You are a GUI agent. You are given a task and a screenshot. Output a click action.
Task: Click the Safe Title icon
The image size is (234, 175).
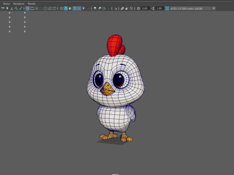click(x=54, y=8)
